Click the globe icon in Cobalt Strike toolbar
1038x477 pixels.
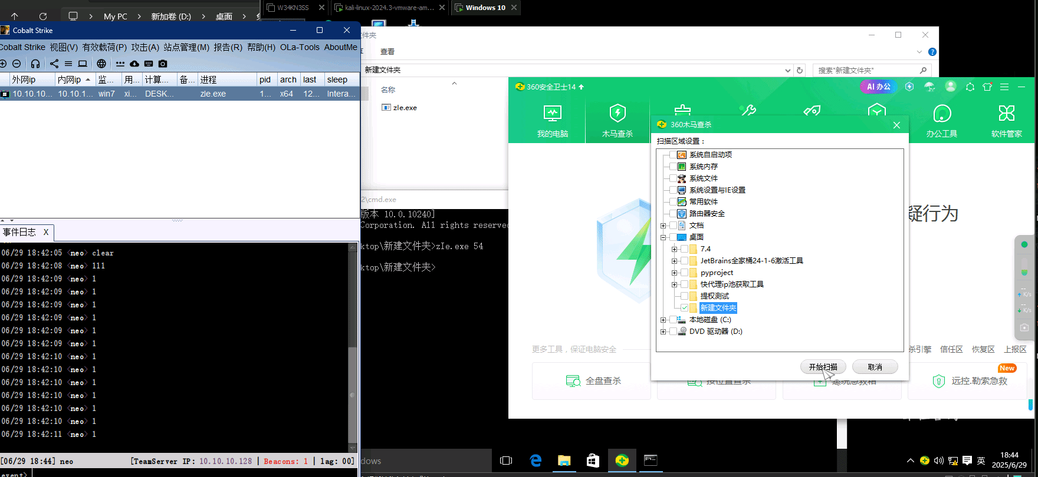pos(101,64)
